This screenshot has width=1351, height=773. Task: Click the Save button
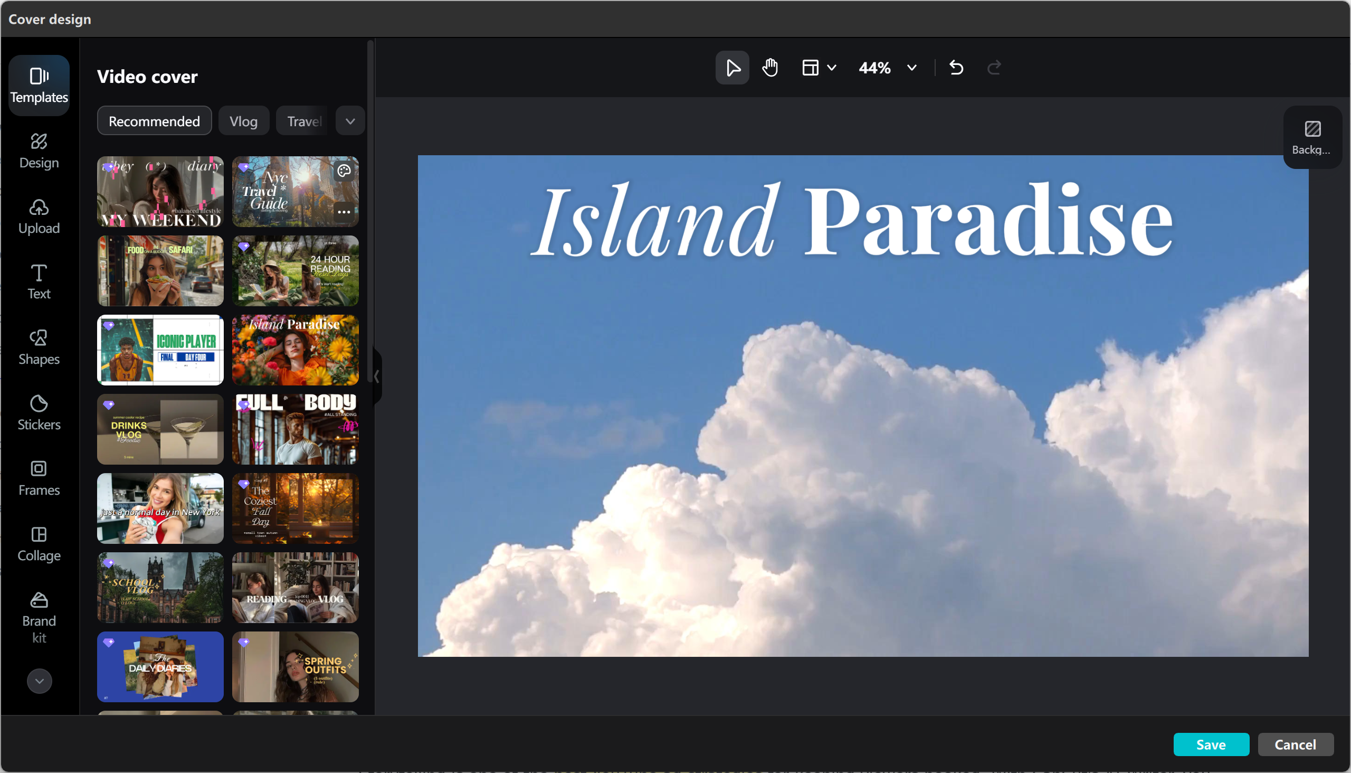(x=1211, y=744)
